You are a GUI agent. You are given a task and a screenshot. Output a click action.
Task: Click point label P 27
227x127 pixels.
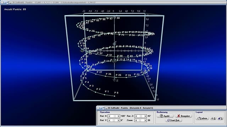99,72
